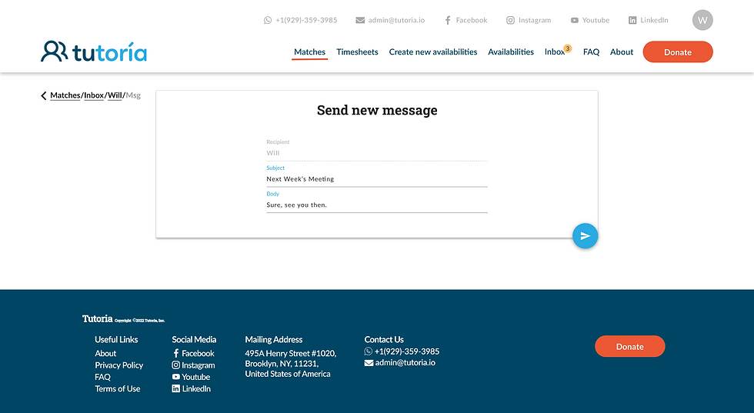Viewport: 754px width, 413px height.
Task: Click the Youtube text link in top bar
Action: pos(596,20)
